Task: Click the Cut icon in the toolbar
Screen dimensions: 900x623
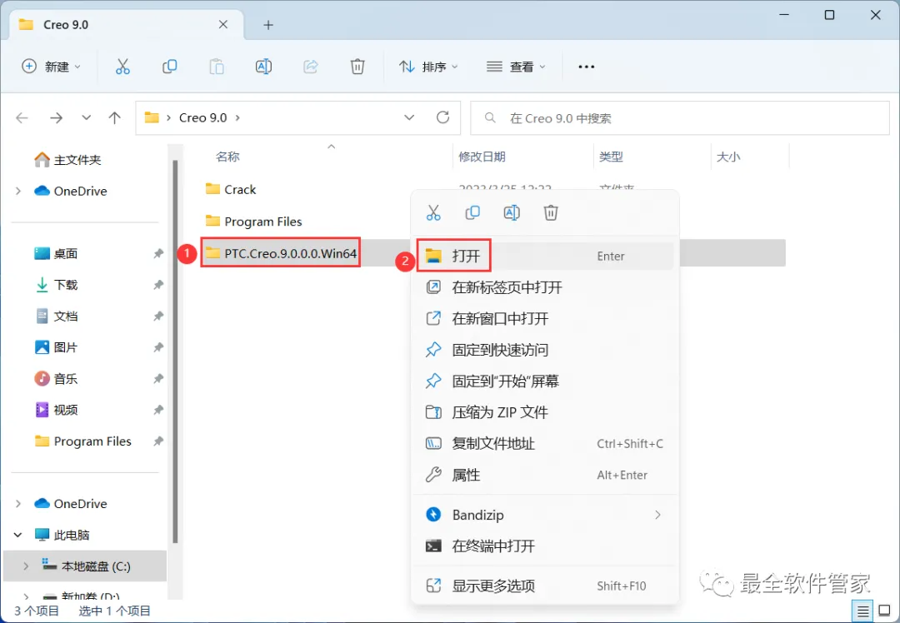Action: point(122,67)
